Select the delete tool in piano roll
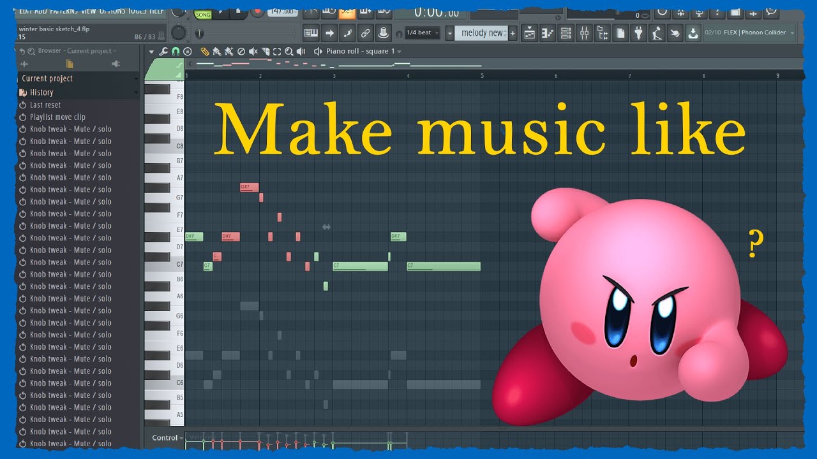This screenshot has width=817, height=459. click(241, 52)
